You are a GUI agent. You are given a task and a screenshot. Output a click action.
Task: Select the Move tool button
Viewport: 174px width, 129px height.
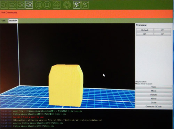tap(153, 91)
